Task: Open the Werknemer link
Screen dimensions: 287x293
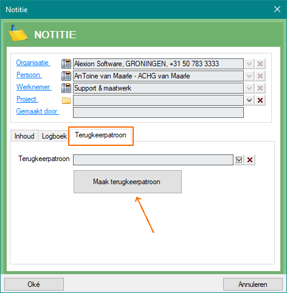Action: [33, 87]
